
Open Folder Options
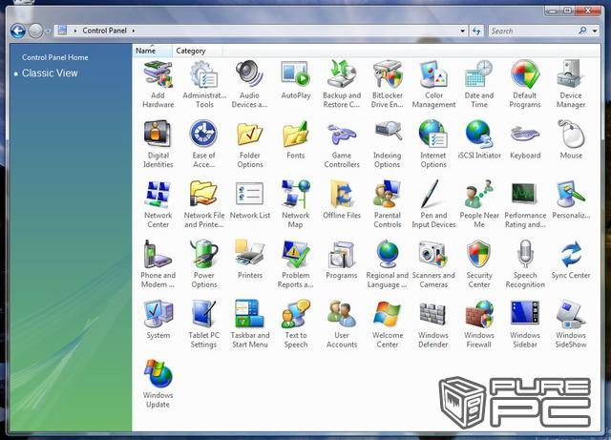[x=249, y=144]
